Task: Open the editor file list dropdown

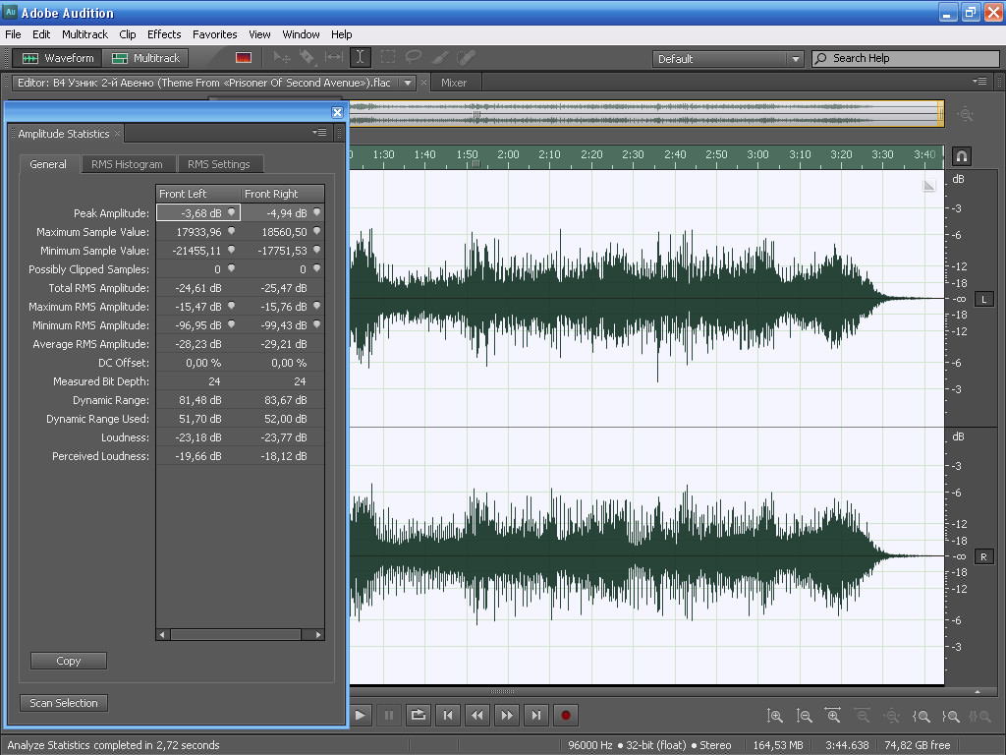Action: pyautogui.click(x=408, y=83)
